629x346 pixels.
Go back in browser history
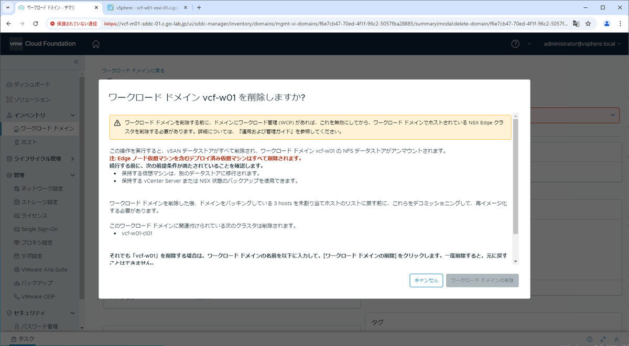8,24
